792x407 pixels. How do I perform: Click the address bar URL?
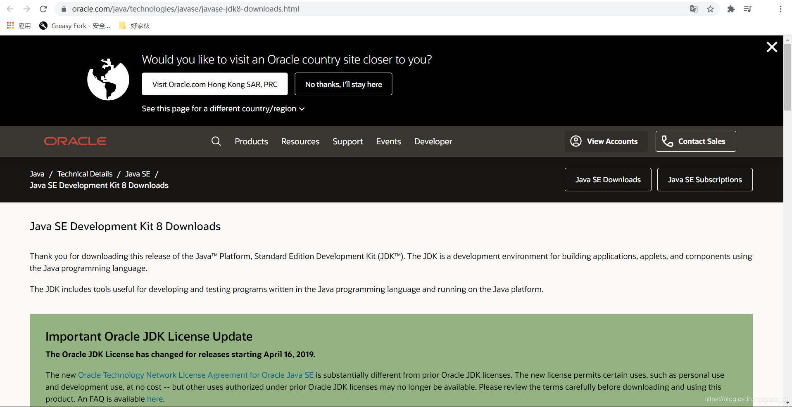pyautogui.click(x=186, y=9)
